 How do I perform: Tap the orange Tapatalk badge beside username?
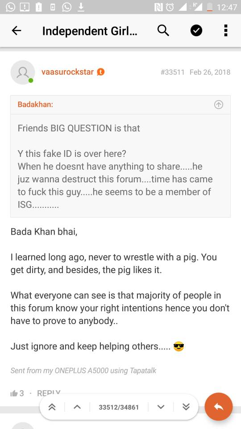(101, 72)
